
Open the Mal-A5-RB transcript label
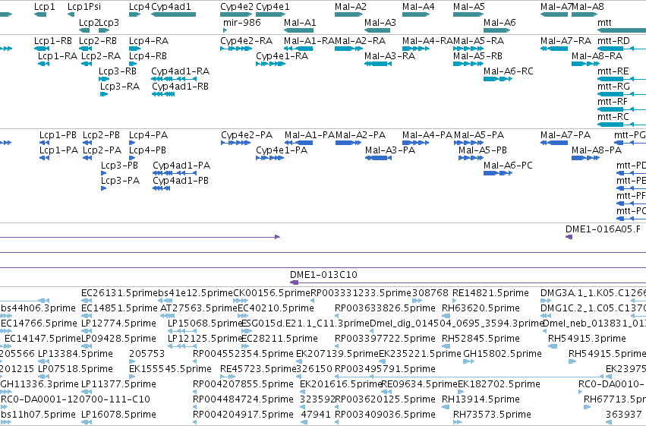(x=477, y=55)
